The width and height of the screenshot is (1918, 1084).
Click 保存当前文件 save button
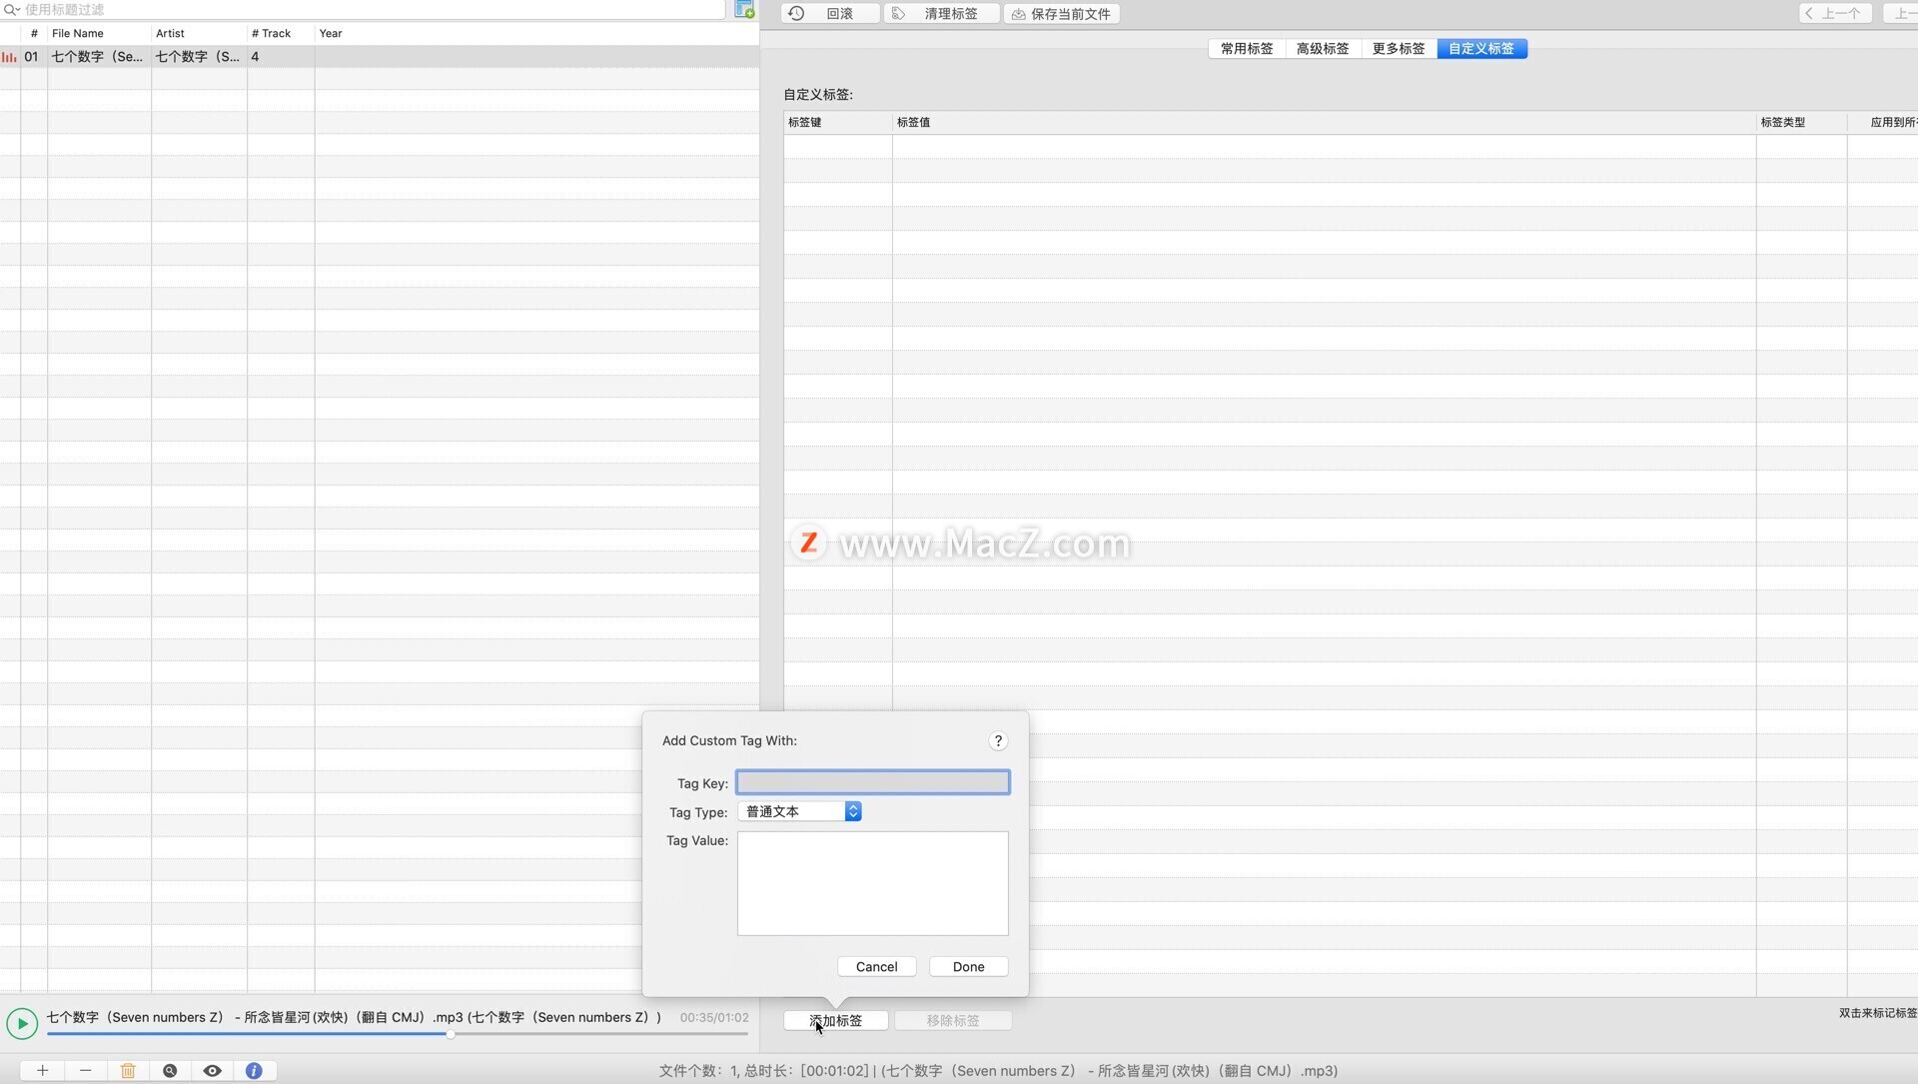tap(1061, 14)
